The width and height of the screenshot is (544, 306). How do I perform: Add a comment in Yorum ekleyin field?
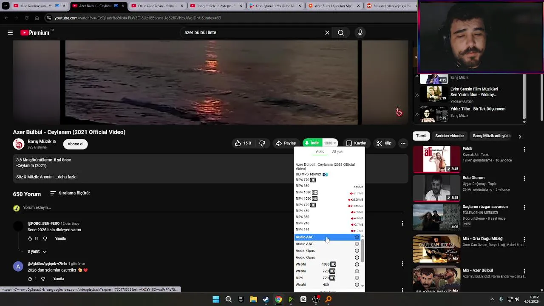[212, 208]
